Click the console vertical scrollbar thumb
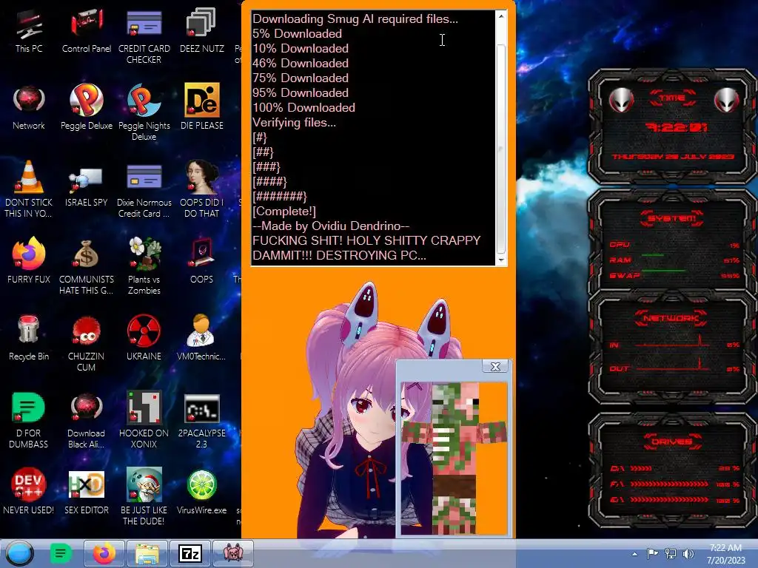The width and height of the screenshot is (758, 568). 501,149
